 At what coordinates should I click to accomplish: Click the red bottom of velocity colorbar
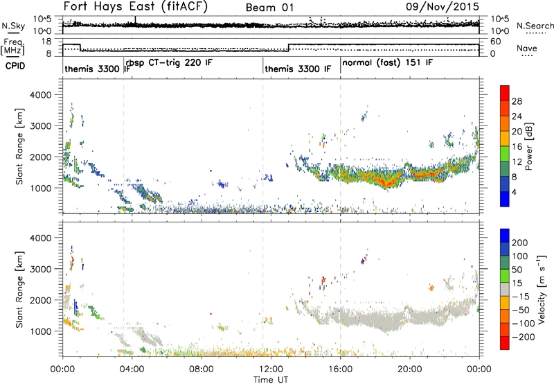click(x=505, y=343)
